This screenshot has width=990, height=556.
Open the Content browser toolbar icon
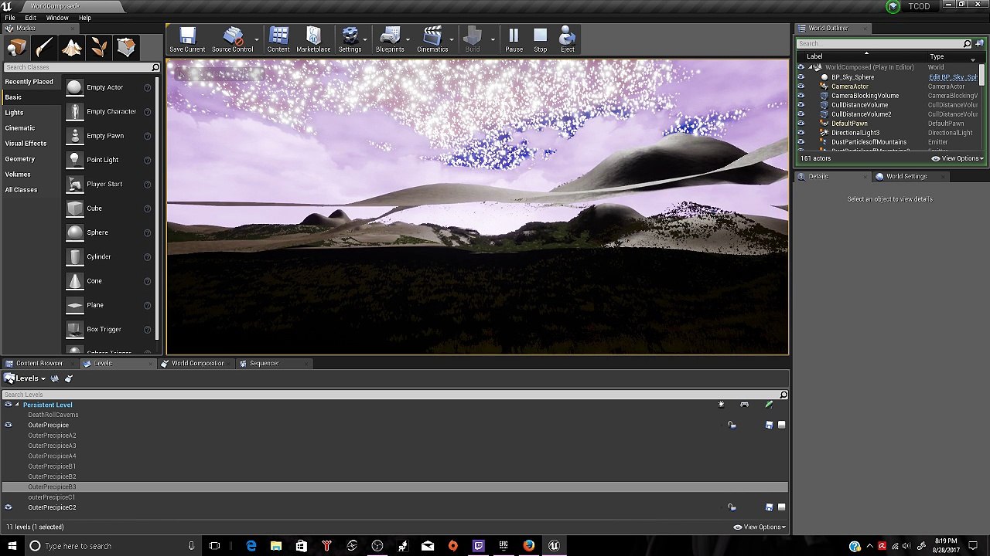[x=278, y=40]
